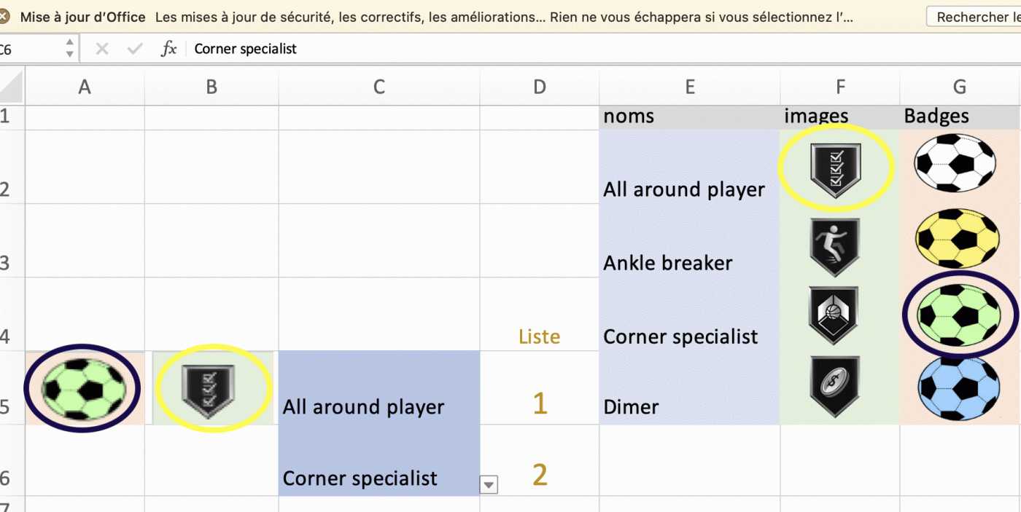Click the Name Box showing C6

click(x=29, y=49)
